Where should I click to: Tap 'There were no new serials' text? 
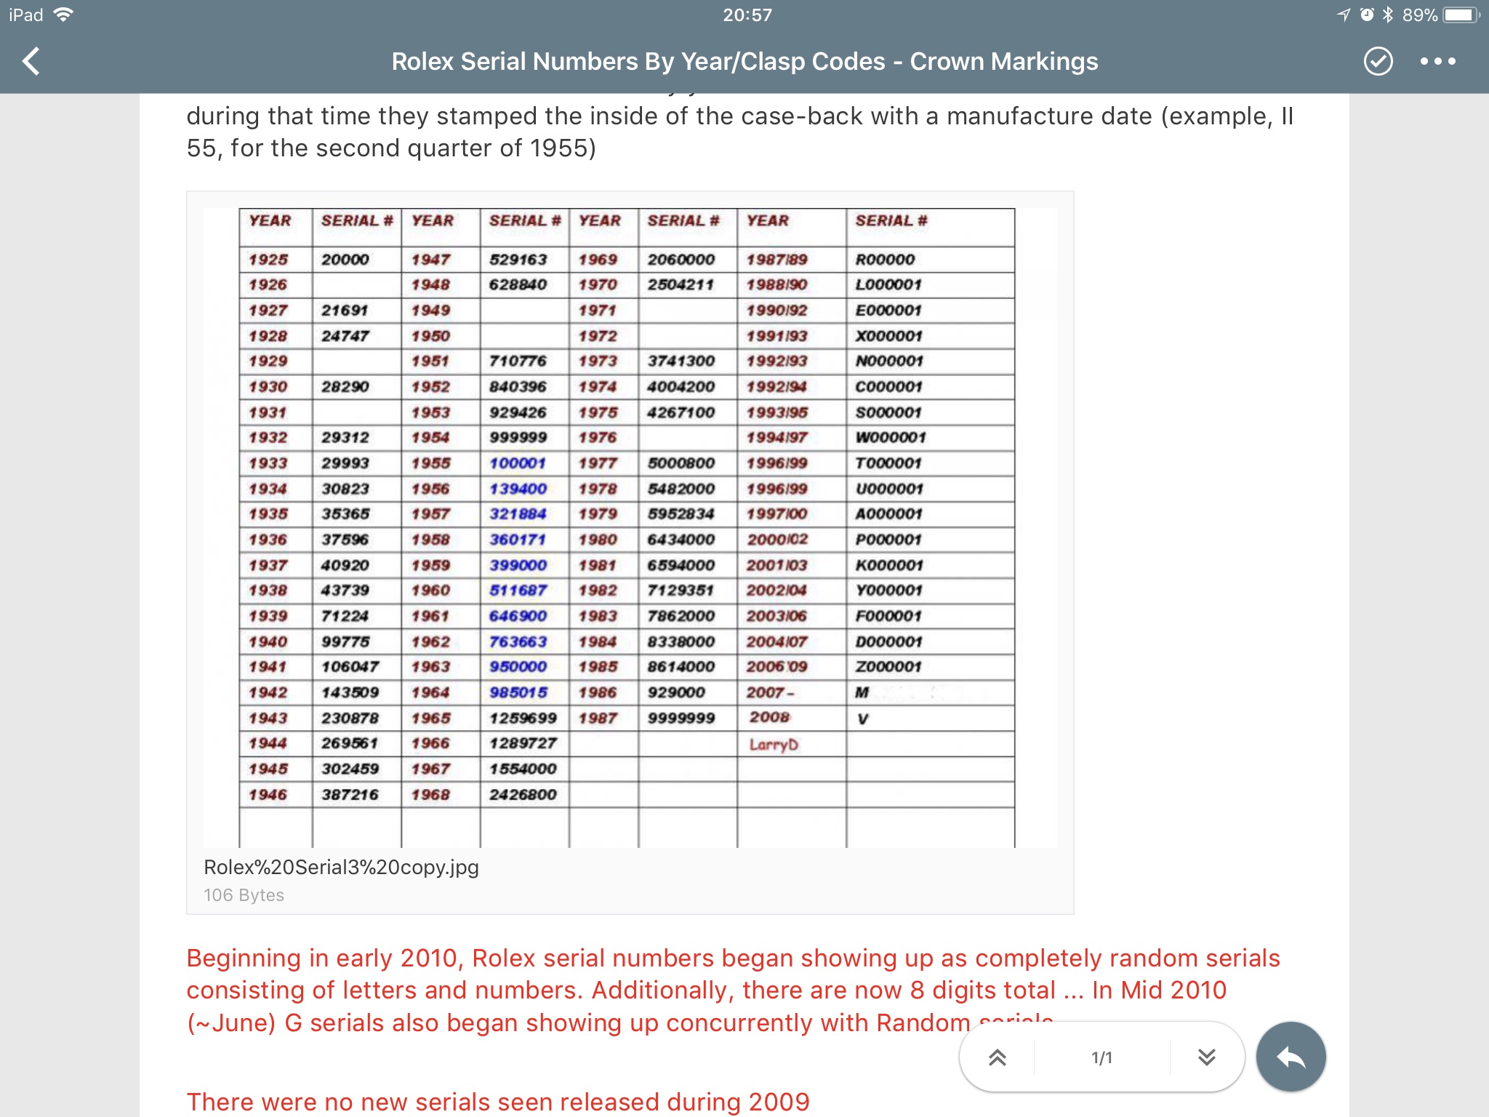pyautogui.click(x=498, y=1102)
